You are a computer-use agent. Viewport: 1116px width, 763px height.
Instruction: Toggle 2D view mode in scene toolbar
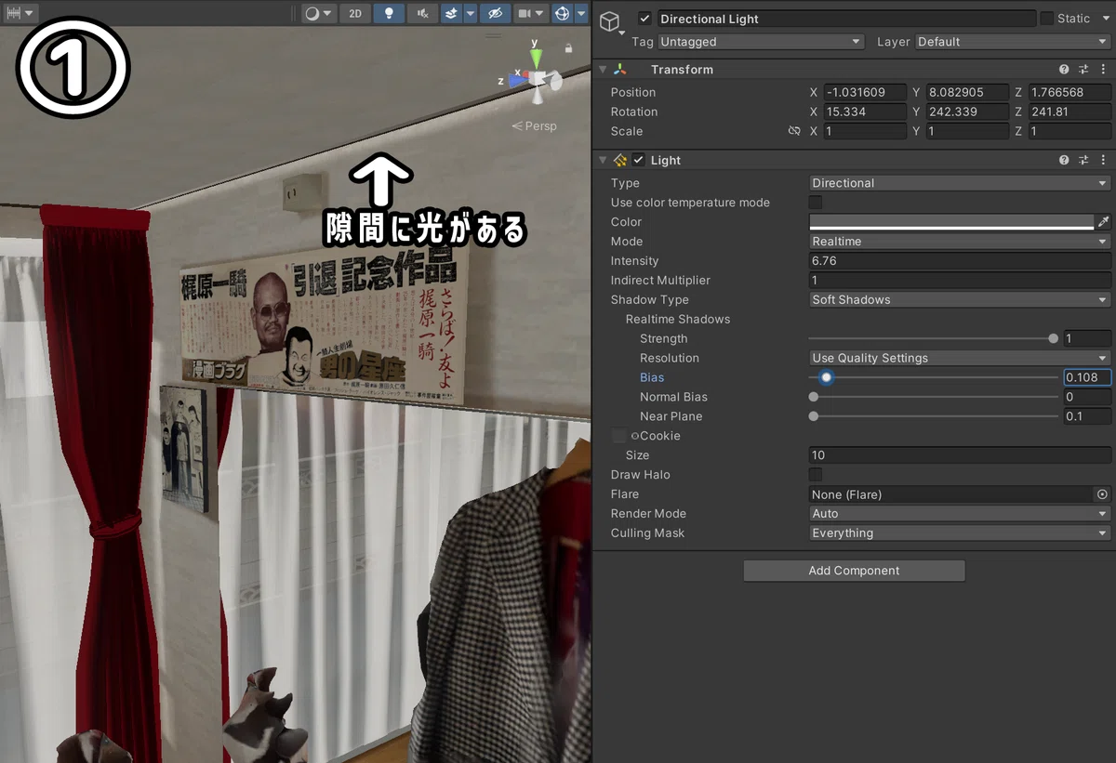[355, 13]
